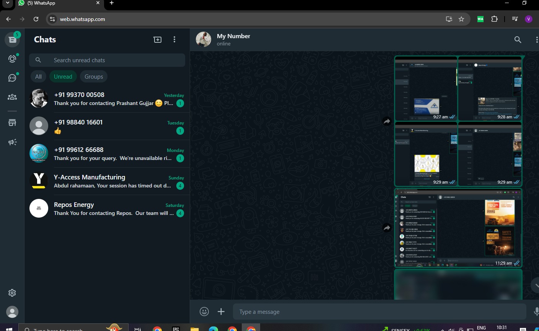Open the business tools storefront icon

[x=12, y=123]
